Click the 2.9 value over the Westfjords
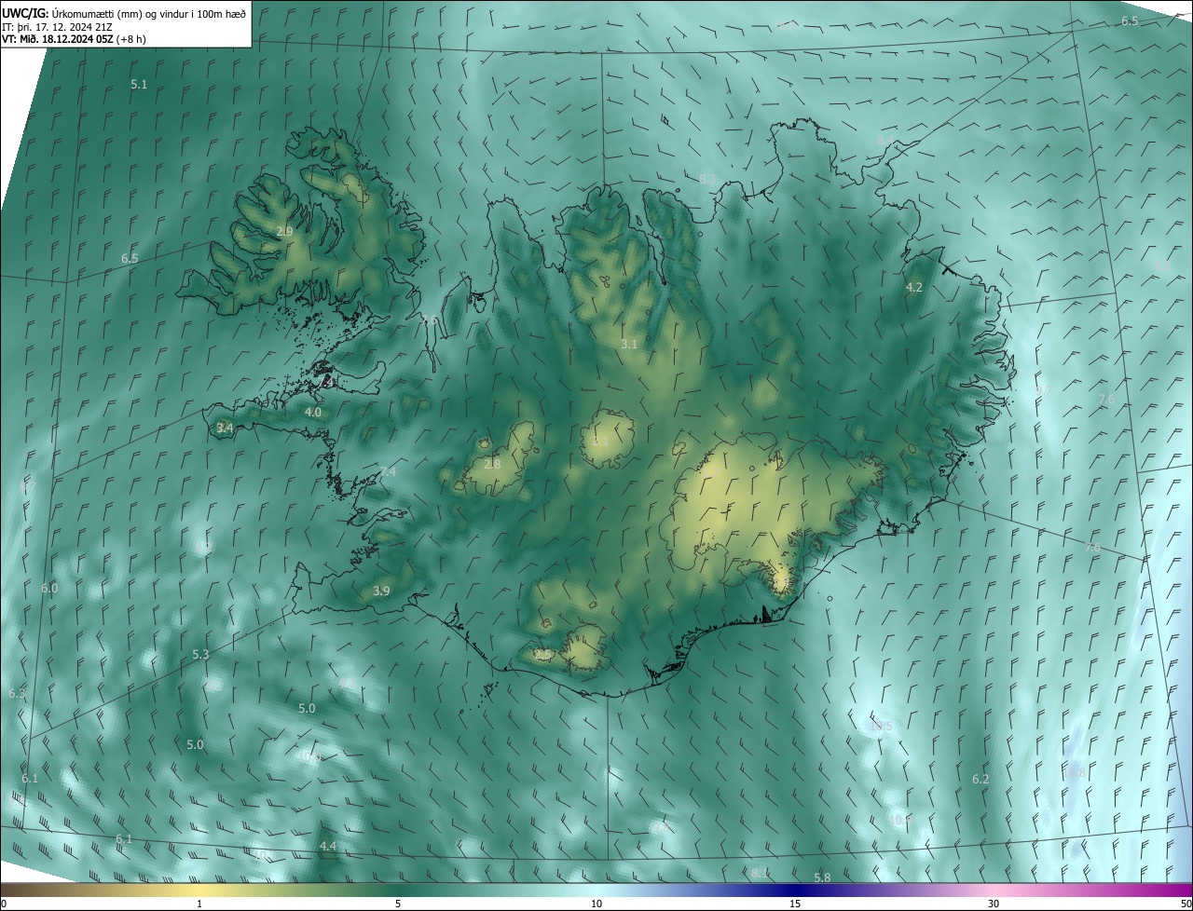 coord(285,231)
